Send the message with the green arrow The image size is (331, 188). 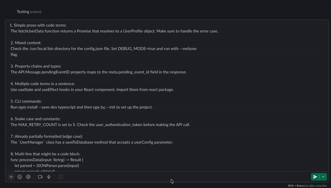point(315,177)
